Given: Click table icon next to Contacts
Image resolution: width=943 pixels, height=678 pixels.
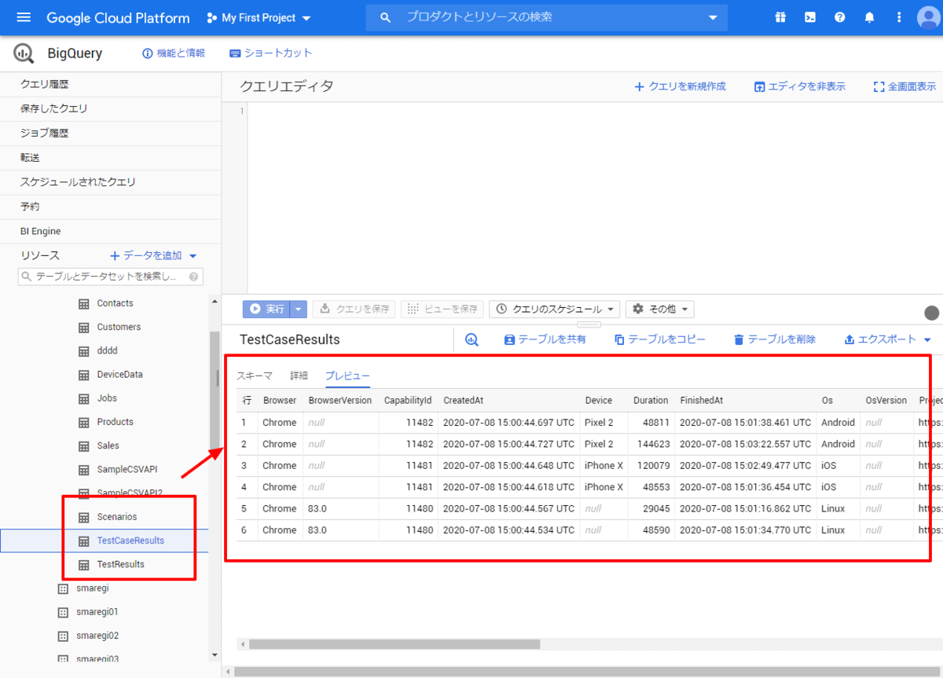Looking at the screenshot, I should (83, 303).
